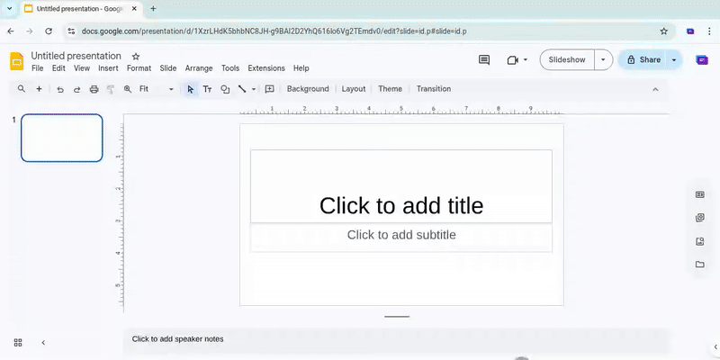Select slide 1 thumbnail
720x360 pixels.
pyautogui.click(x=62, y=138)
